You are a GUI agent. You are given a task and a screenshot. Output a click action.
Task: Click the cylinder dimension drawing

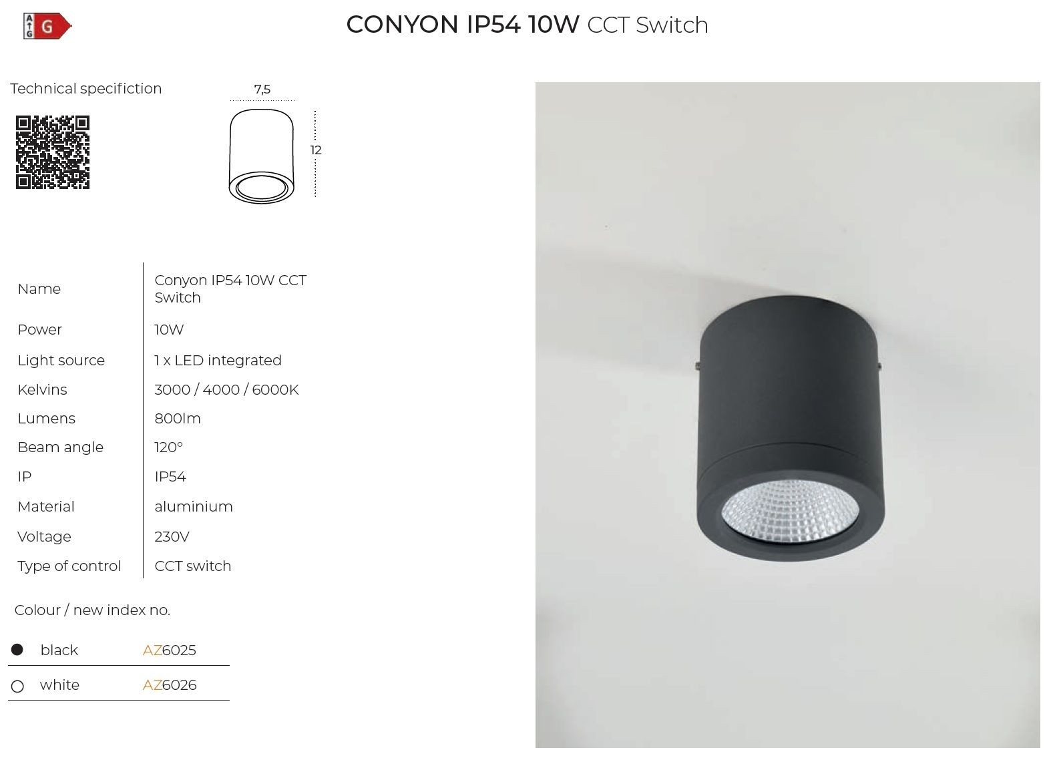(261, 156)
